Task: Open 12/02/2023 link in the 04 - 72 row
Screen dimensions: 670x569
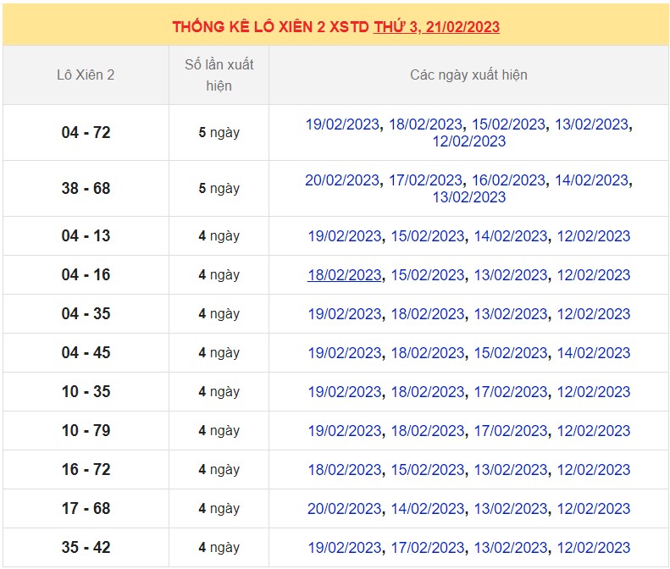Action: coord(468,141)
